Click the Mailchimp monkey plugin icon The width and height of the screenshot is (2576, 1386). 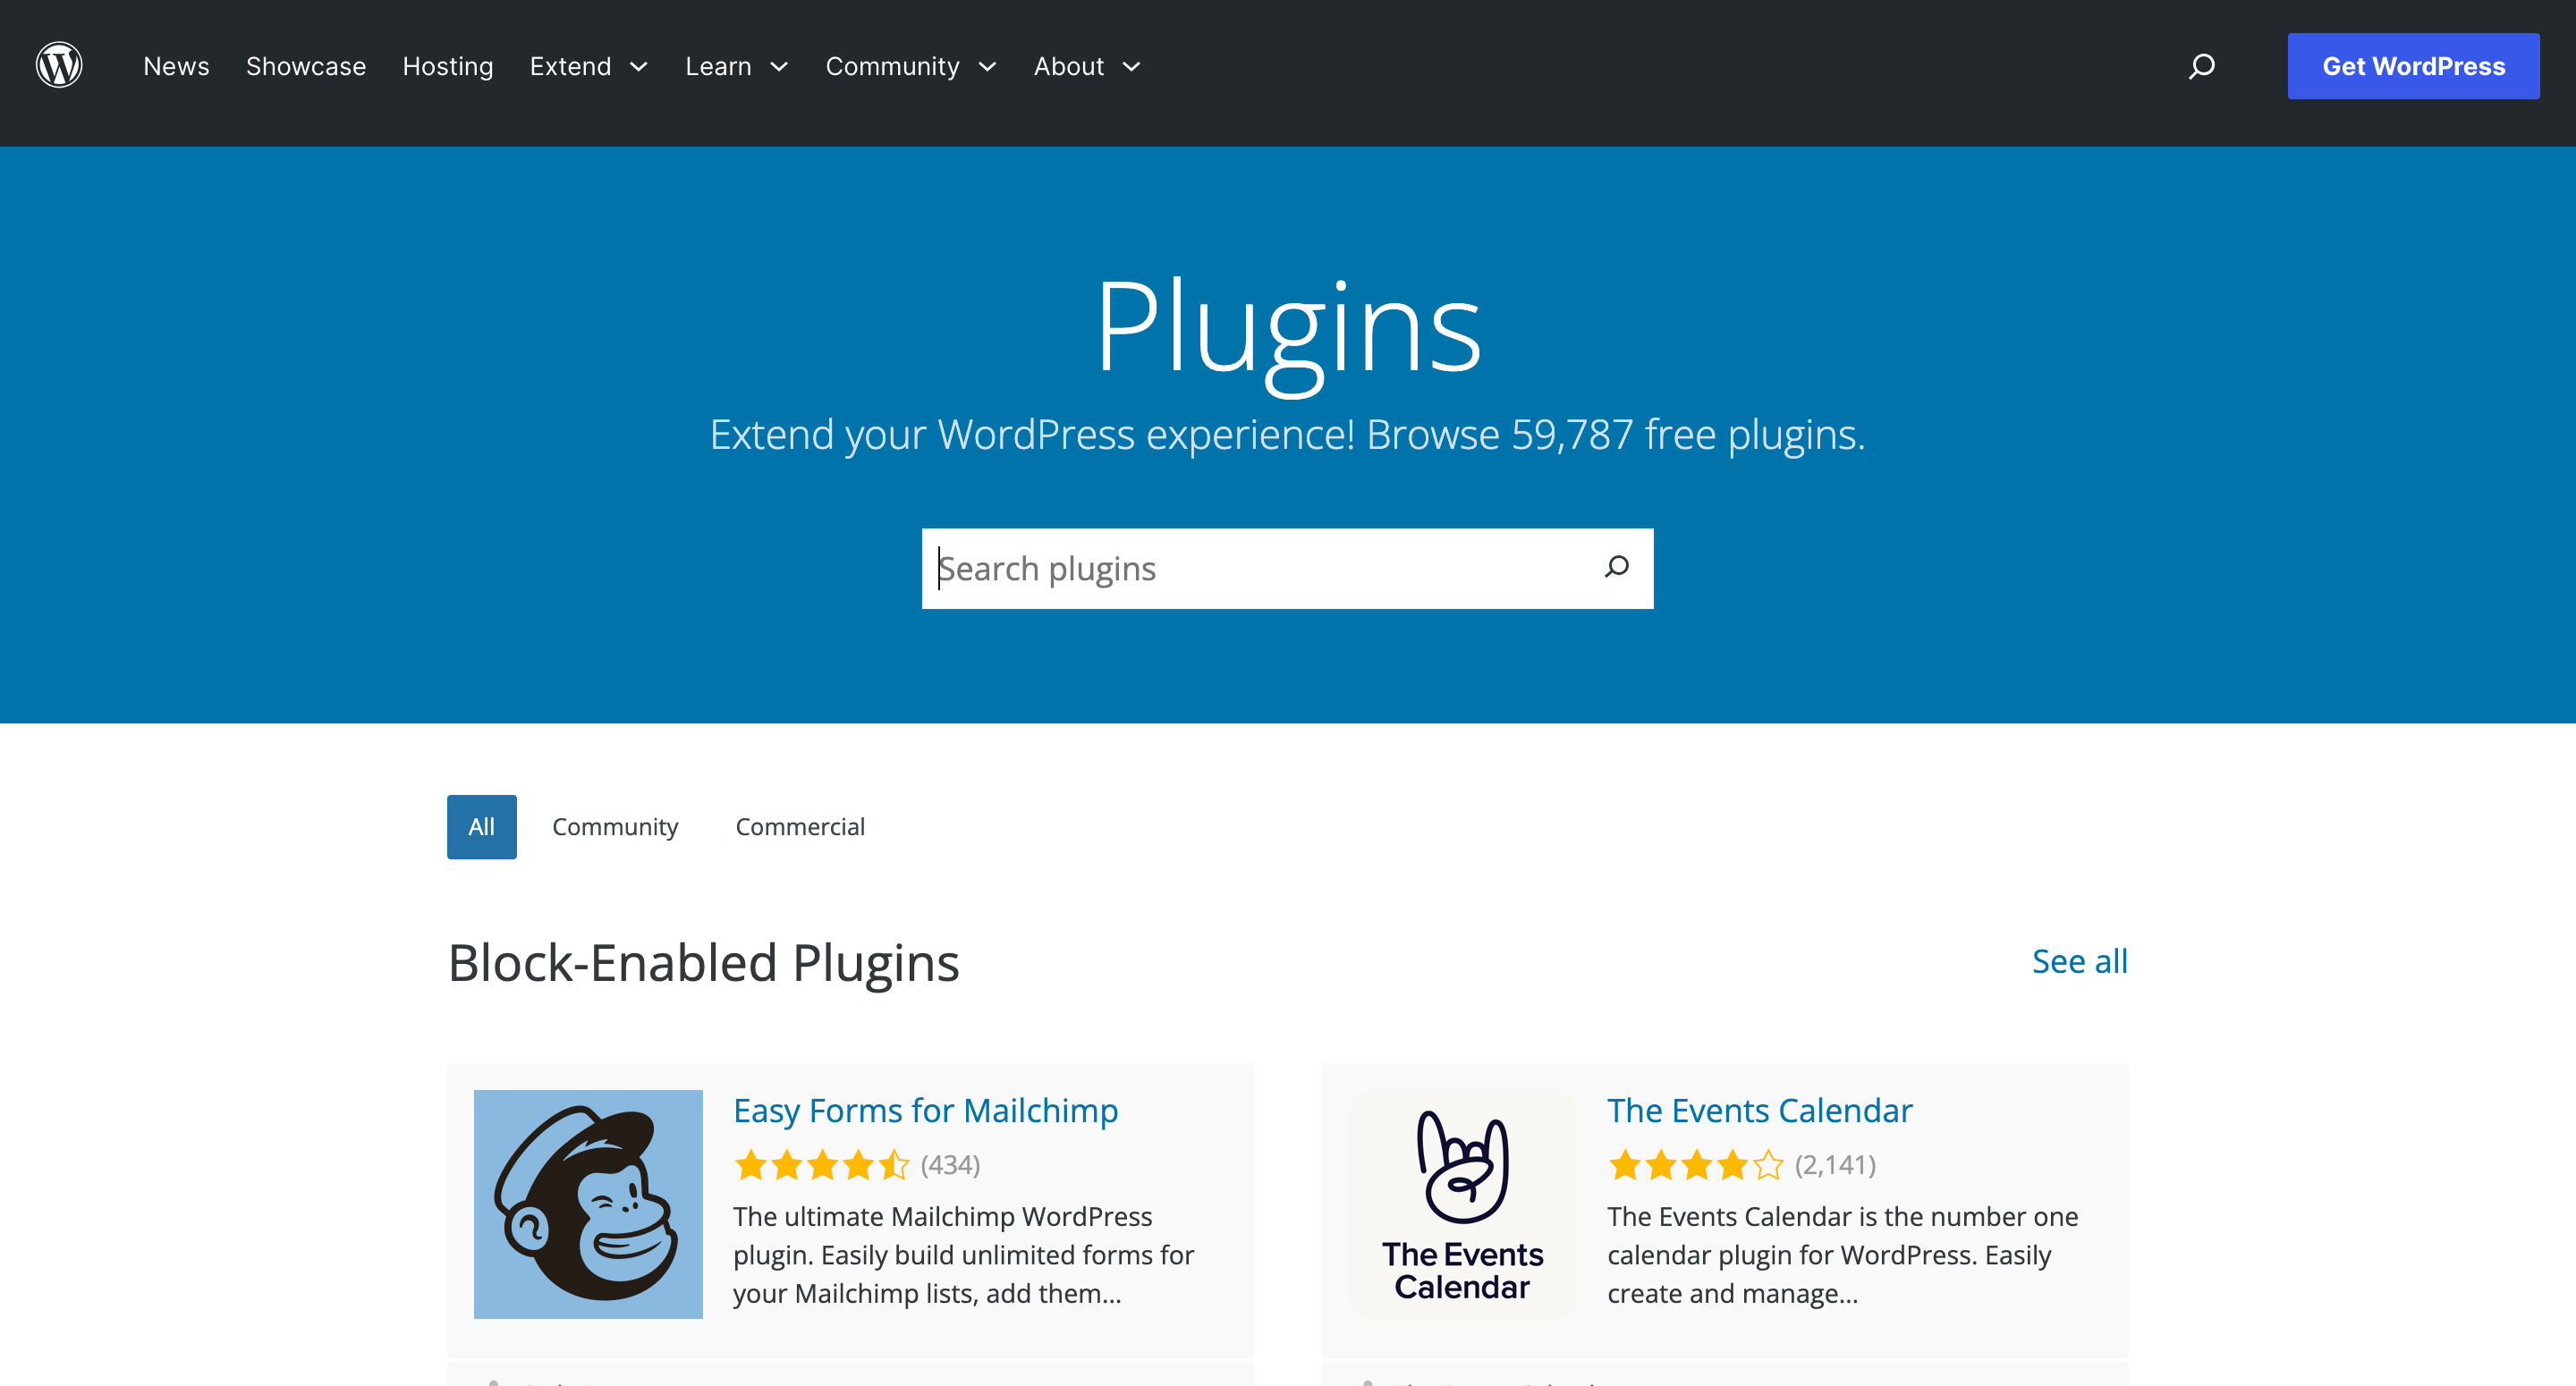coord(588,1204)
